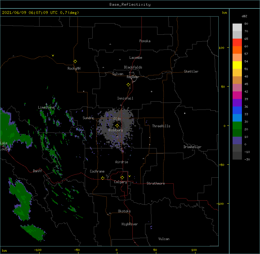Select the dark green 20-10 dBZ swatch
260x254 pixels.
237,133
